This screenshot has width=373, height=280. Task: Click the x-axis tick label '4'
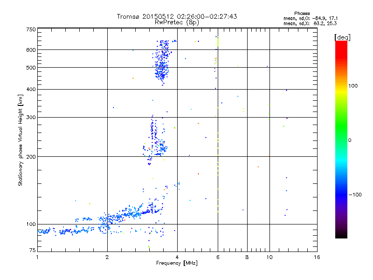[x=177, y=257]
